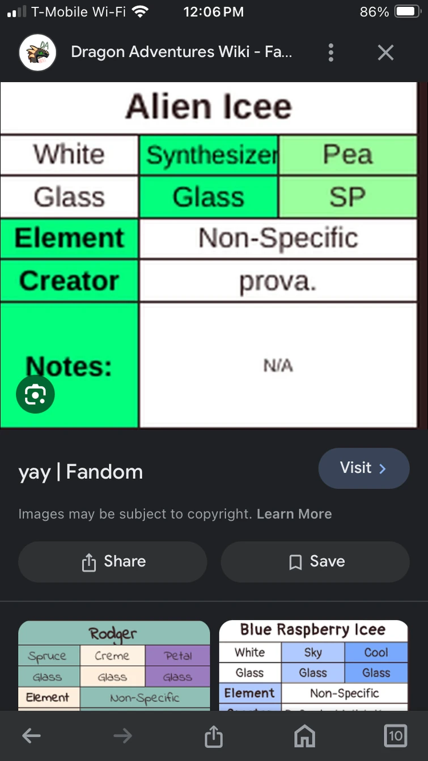
Task: Go forward using the forward arrow
Action: 122,736
